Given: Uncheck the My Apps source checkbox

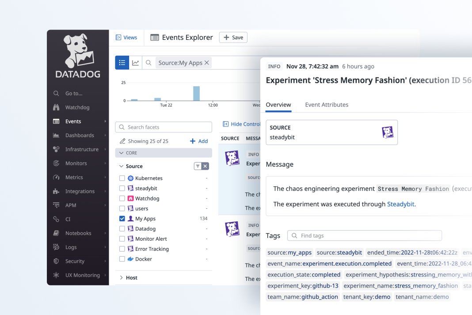Looking at the screenshot, I should (x=122, y=219).
